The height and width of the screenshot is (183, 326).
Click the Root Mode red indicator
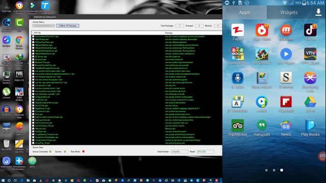coord(84,151)
